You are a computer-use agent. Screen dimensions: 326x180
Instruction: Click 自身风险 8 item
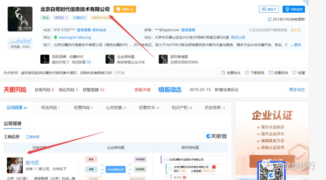[x=44, y=90]
